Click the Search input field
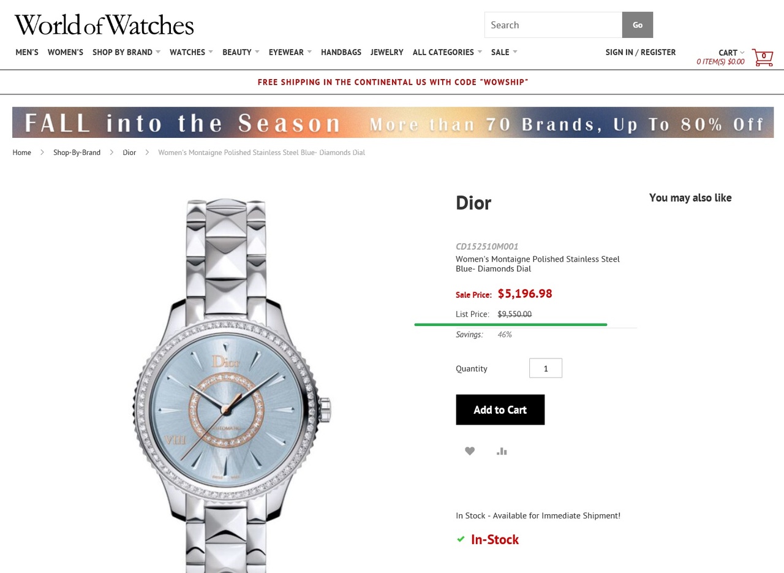784x573 pixels. 553,25
